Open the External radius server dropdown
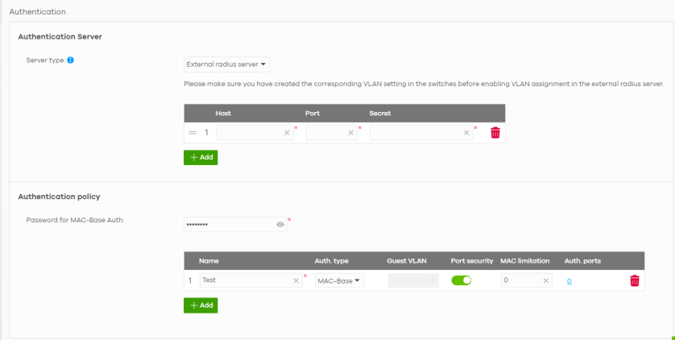This screenshot has width=675, height=340. pyautogui.click(x=226, y=64)
